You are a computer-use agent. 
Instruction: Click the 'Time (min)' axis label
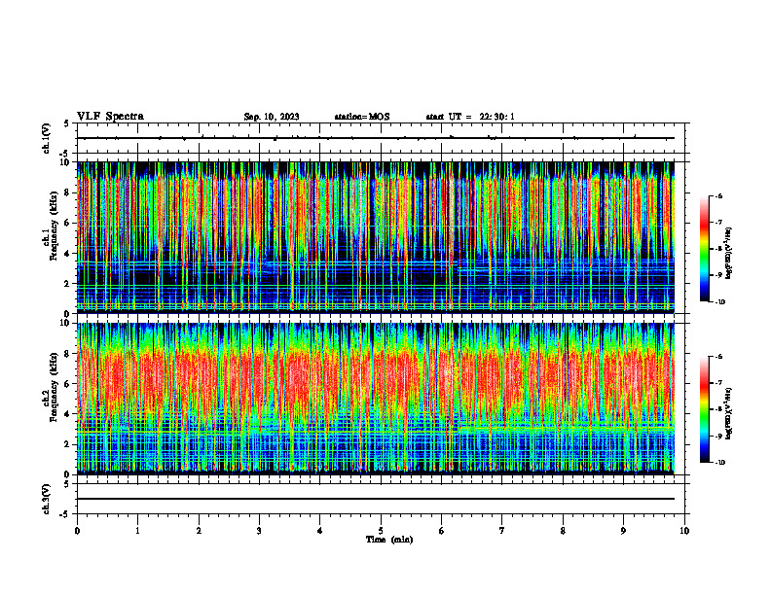tap(389, 540)
